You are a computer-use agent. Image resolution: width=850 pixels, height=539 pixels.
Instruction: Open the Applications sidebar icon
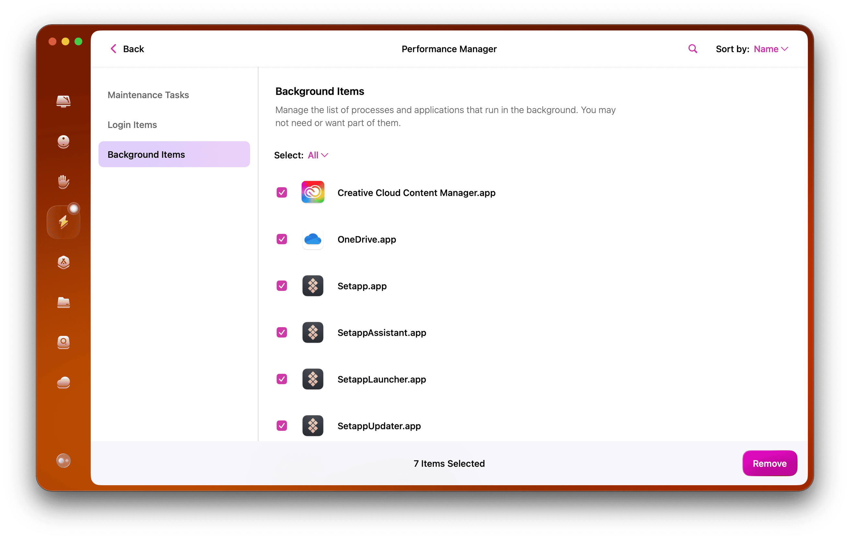tap(63, 262)
